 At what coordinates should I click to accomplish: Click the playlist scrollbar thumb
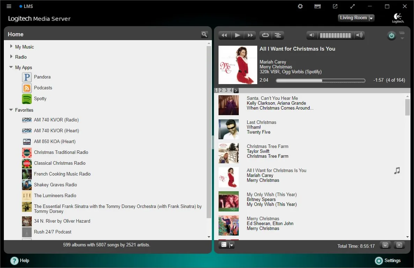(407, 107)
